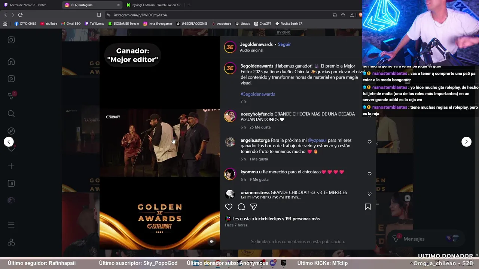Open the Meta apps grid icon in sidebar
Screen dimensions: 479x269
[11, 242]
